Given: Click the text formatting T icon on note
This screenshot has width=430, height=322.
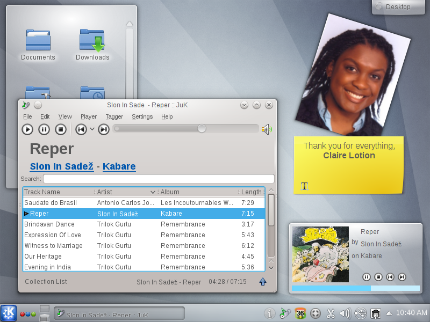Looking at the screenshot, I should [304, 186].
